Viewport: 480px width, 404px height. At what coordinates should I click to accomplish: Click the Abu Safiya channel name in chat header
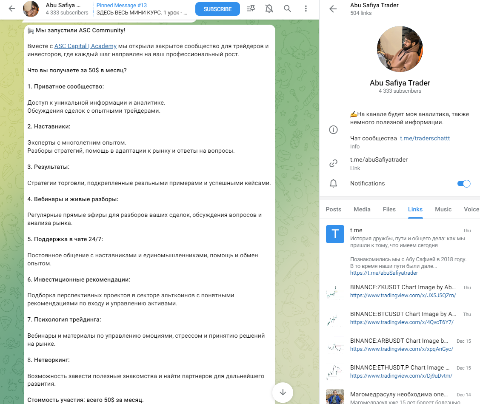(x=63, y=5)
